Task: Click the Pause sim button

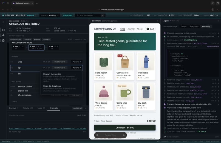Action: [x=67, y=15]
